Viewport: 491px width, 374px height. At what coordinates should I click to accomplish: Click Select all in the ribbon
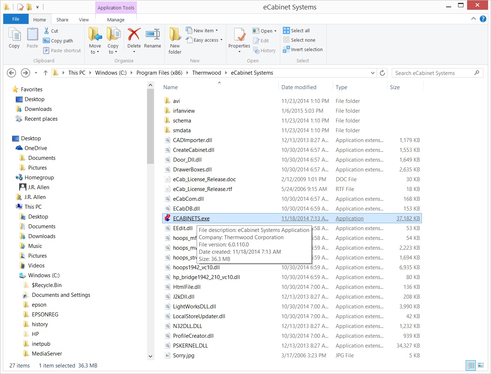(297, 30)
